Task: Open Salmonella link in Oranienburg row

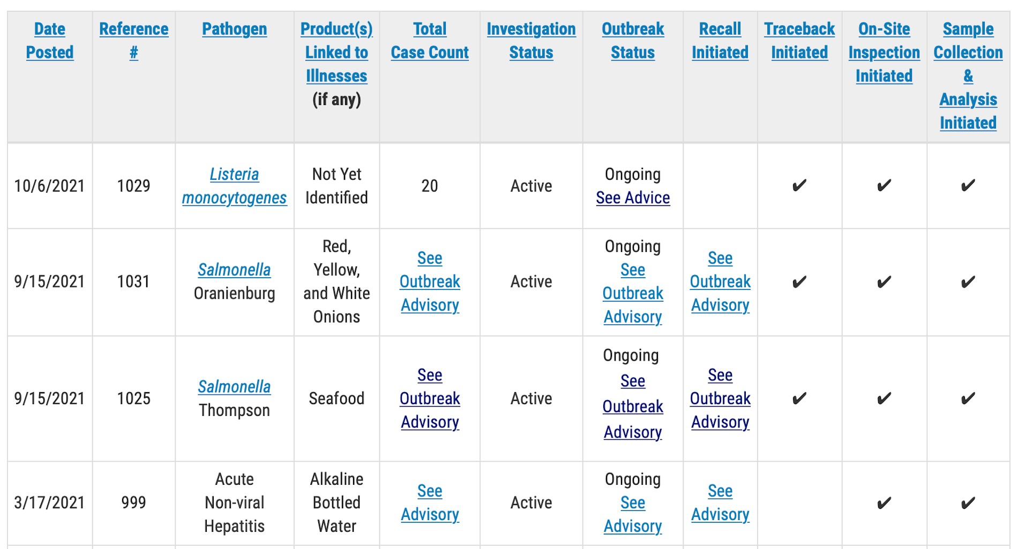Action: click(x=234, y=270)
